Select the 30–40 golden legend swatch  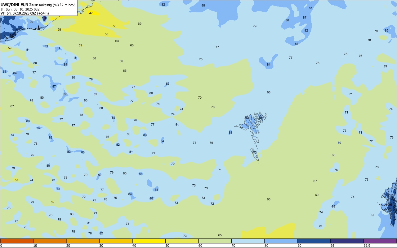[x=116, y=241]
